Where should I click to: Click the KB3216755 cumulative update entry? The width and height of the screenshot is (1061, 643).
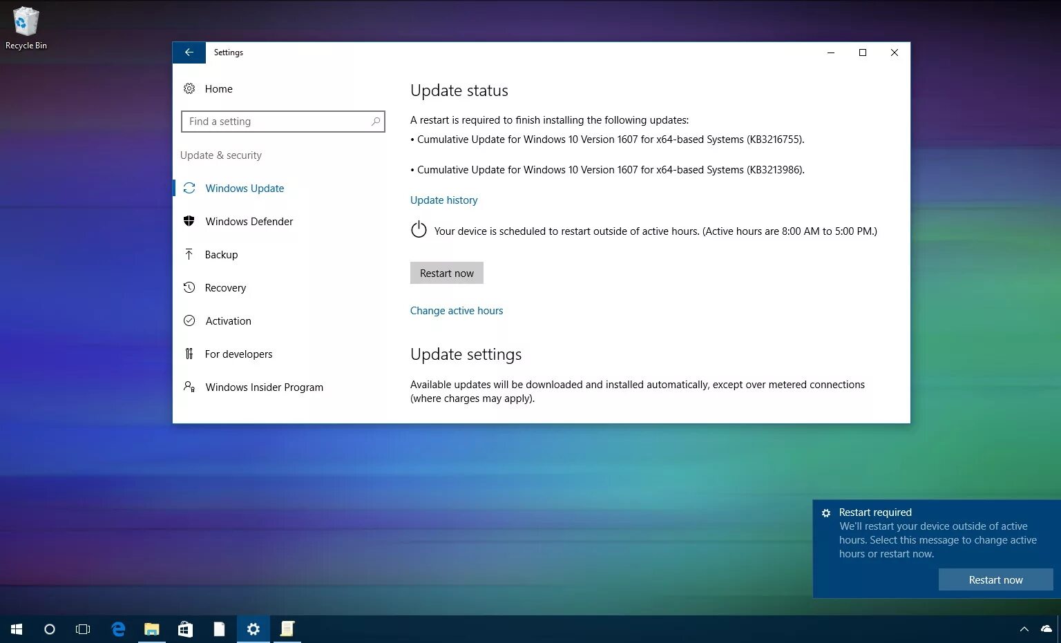click(608, 139)
